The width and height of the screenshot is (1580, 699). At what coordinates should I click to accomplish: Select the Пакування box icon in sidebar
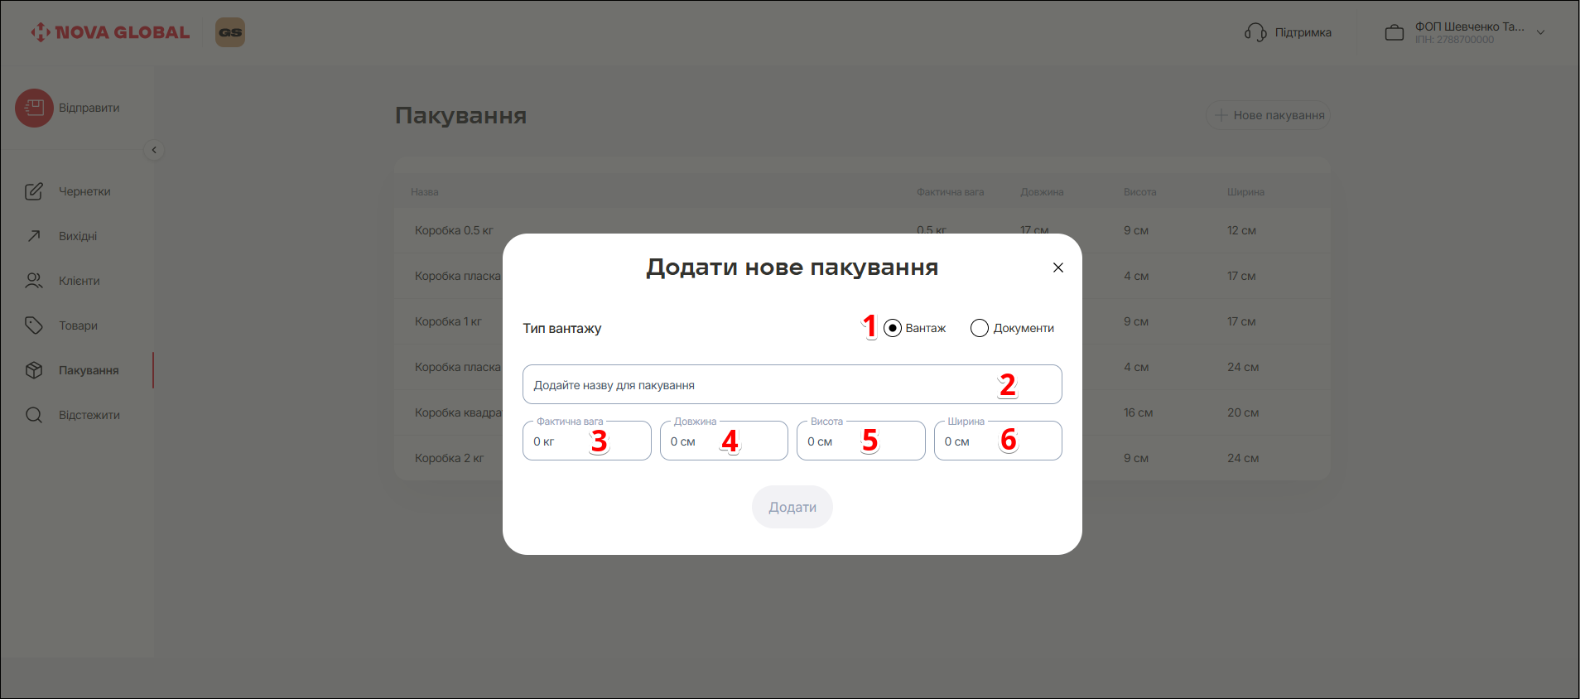(34, 370)
